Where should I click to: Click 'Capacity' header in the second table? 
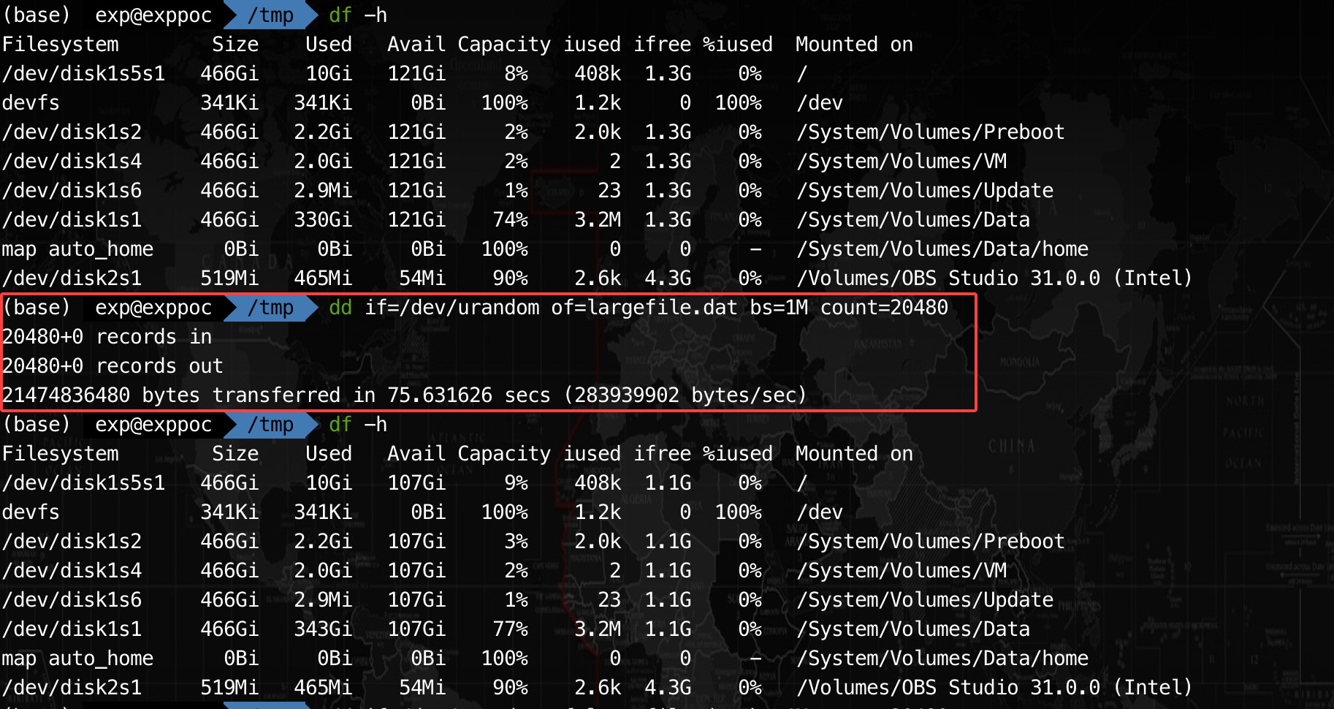(504, 453)
